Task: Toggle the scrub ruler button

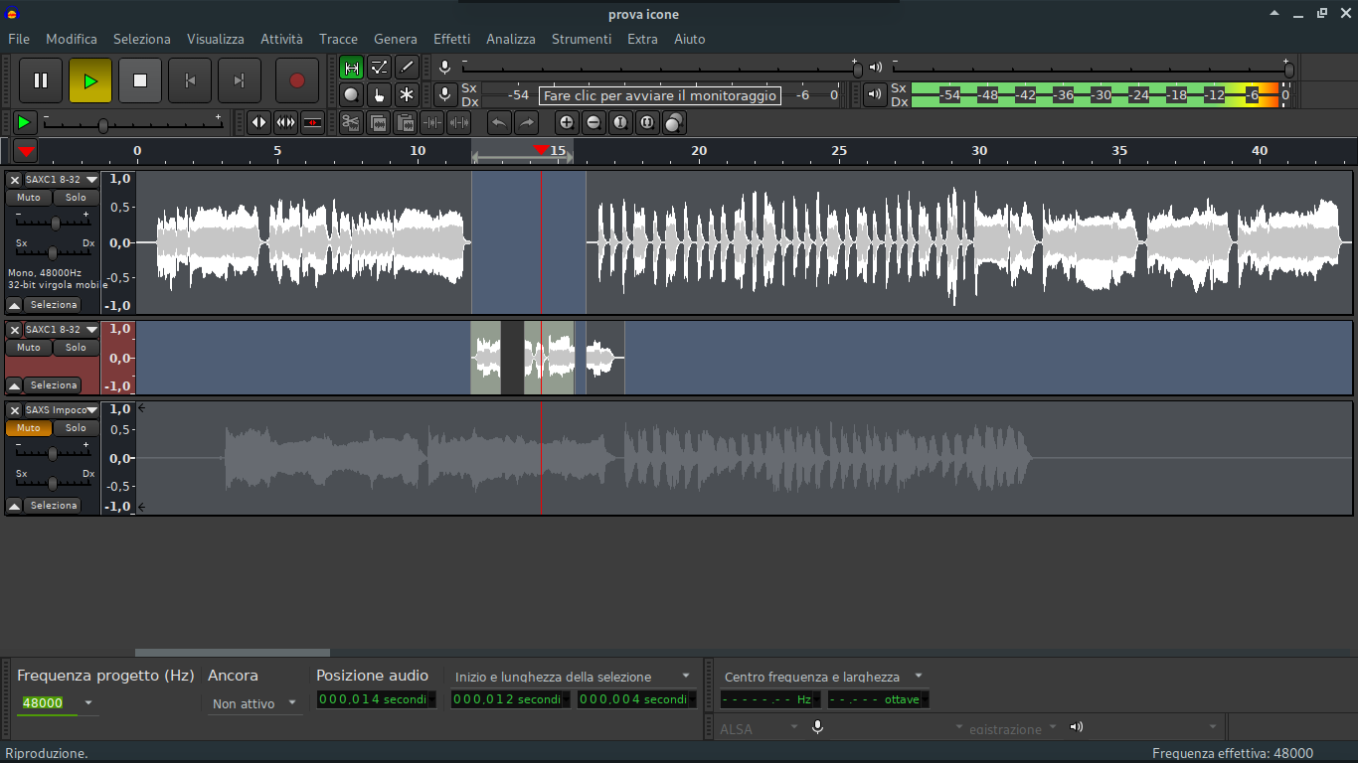Action: [x=312, y=122]
